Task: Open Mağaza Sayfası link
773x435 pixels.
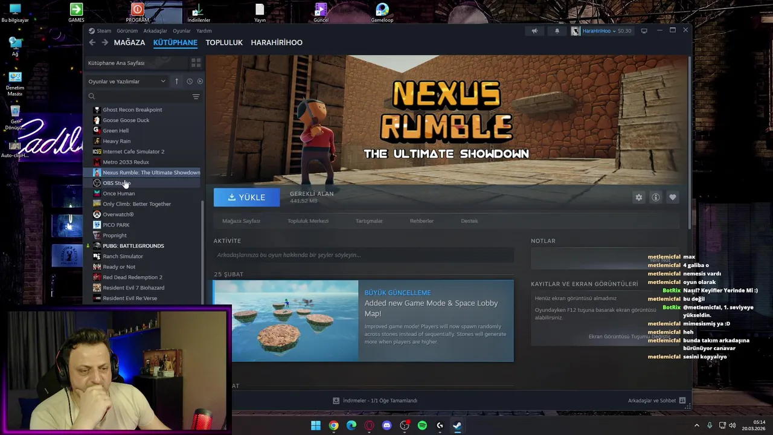Action: (x=241, y=221)
